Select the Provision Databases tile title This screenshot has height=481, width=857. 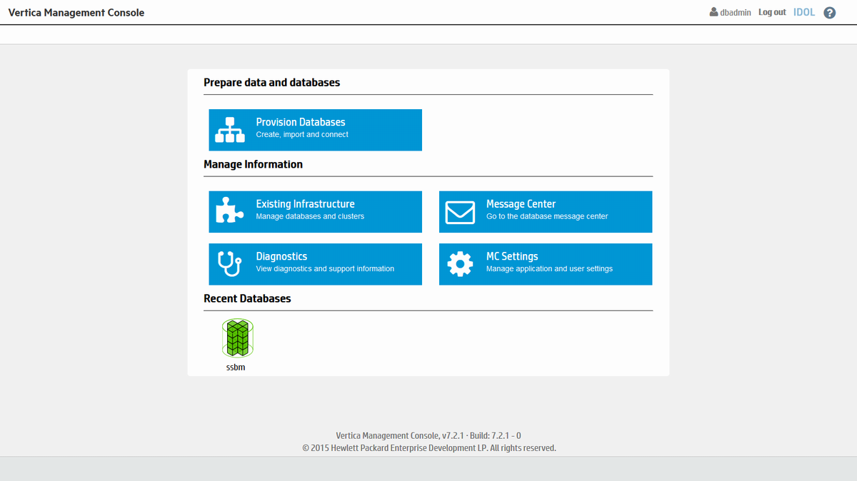coord(301,122)
